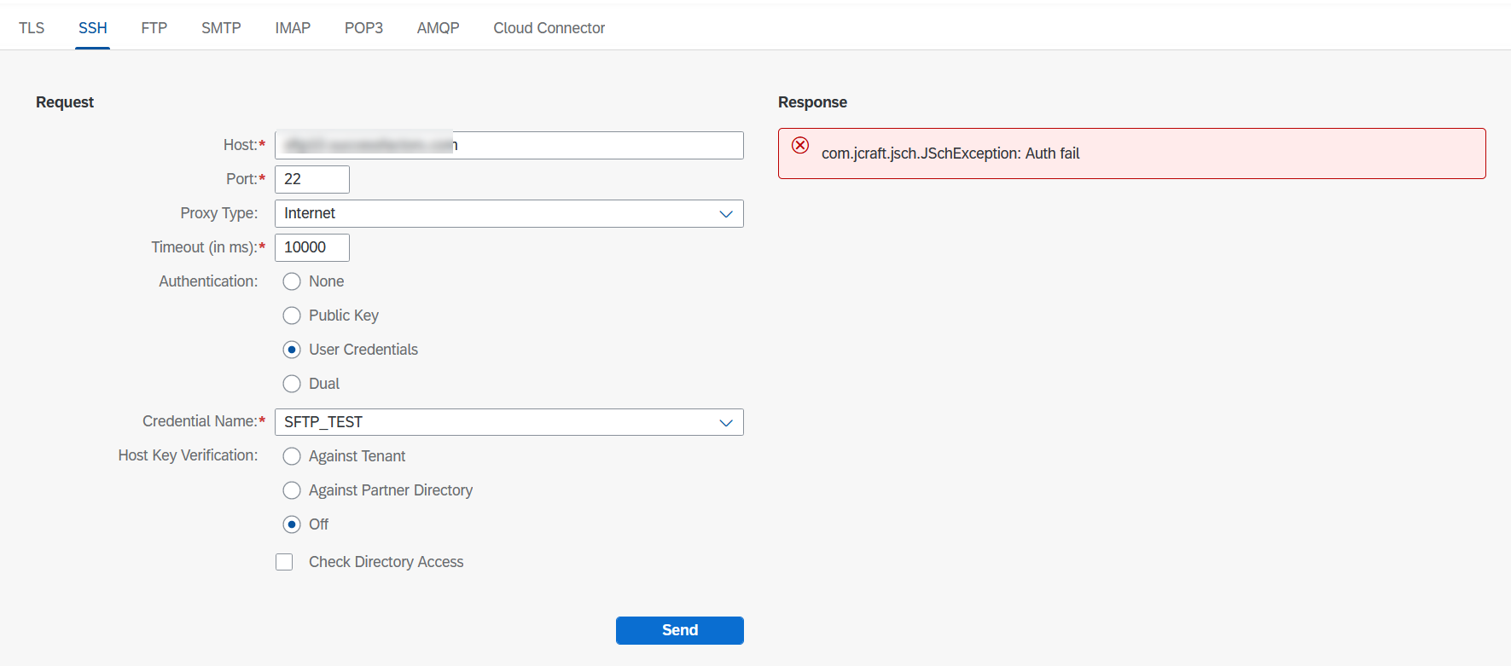Click the Credential Name dropdown chevron
The width and height of the screenshot is (1511, 666).
(726, 423)
